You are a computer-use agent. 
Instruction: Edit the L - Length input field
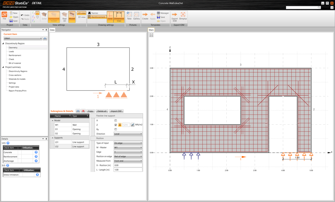click(x=128, y=169)
